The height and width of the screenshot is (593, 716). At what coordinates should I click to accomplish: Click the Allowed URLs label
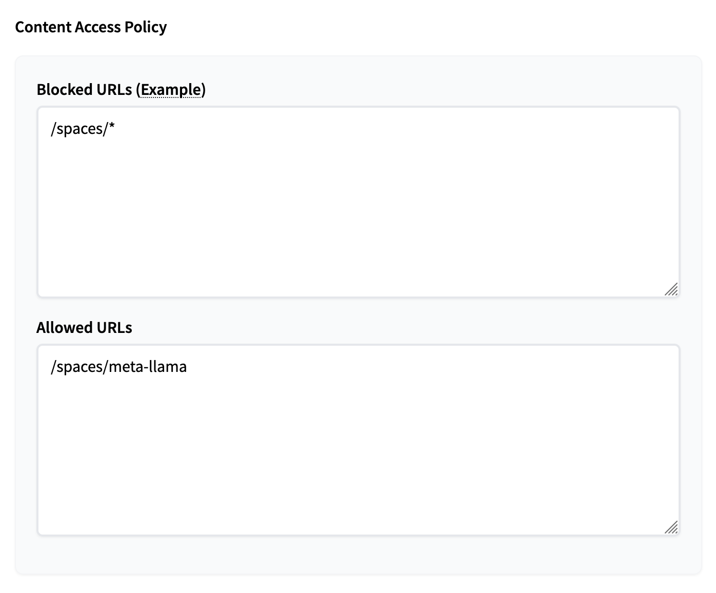click(84, 327)
